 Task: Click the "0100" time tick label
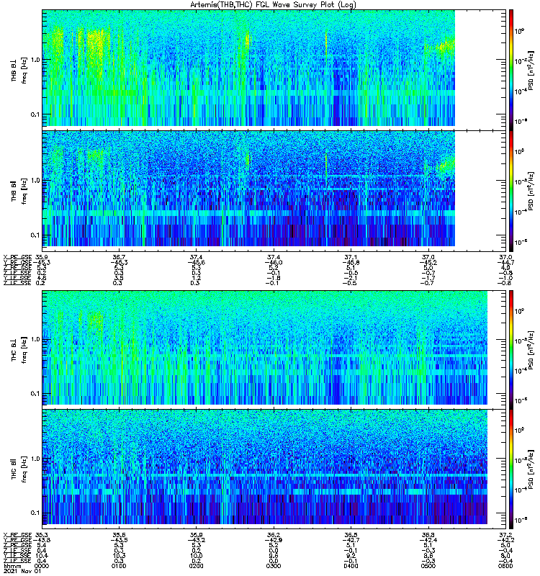click(119, 566)
